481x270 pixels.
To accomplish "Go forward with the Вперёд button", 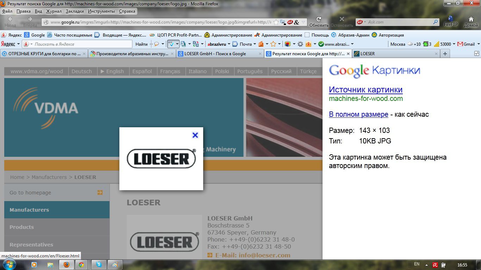I will click(30, 21).
